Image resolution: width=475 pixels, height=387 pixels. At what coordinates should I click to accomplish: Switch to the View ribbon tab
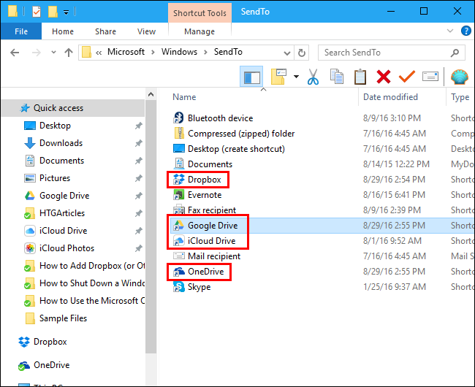click(x=146, y=31)
